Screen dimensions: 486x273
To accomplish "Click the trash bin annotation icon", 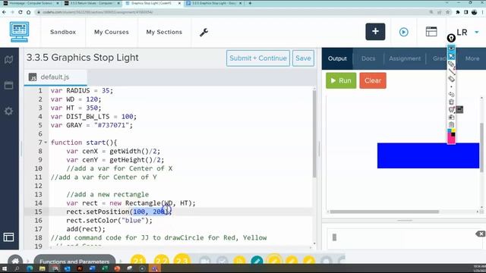I will click(x=451, y=102).
